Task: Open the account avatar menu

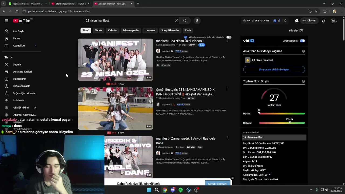Action: coord(334,21)
